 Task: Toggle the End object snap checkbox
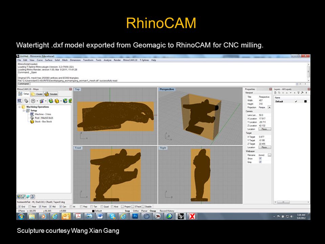(20, 207)
